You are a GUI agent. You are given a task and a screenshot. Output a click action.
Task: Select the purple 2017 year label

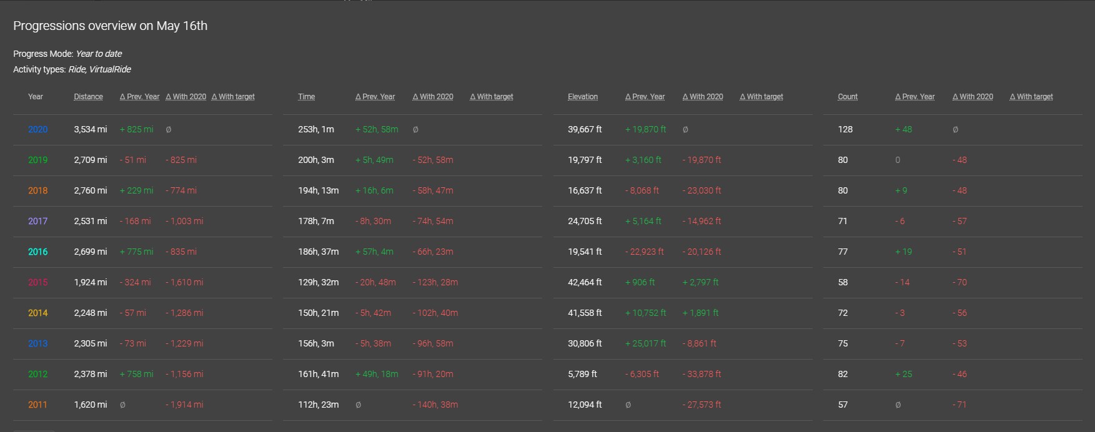(x=37, y=221)
